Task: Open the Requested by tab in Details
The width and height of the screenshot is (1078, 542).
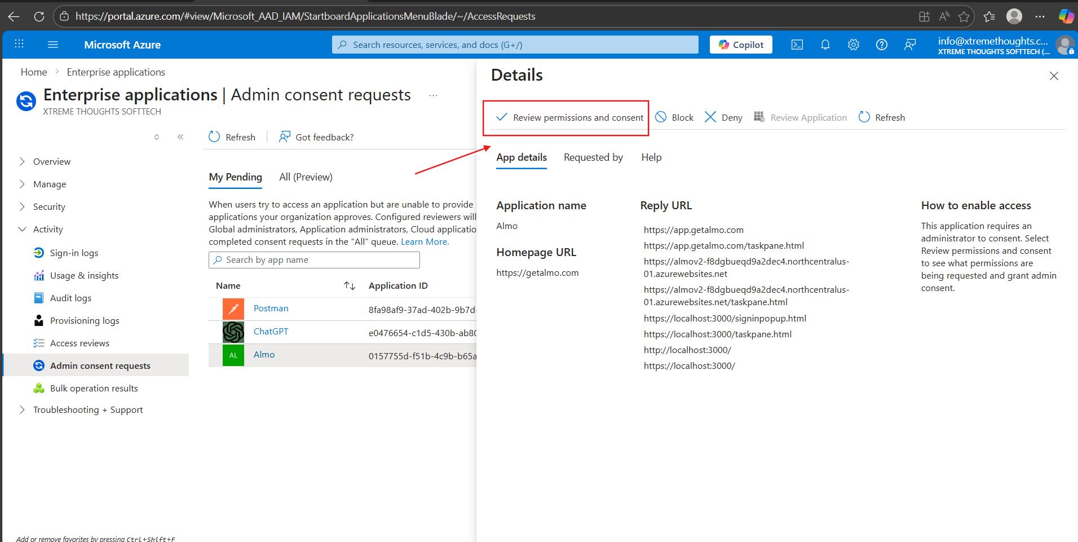Action: coord(593,157)
